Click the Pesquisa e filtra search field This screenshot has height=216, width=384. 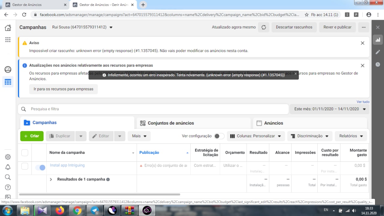[x=153, y=109]
